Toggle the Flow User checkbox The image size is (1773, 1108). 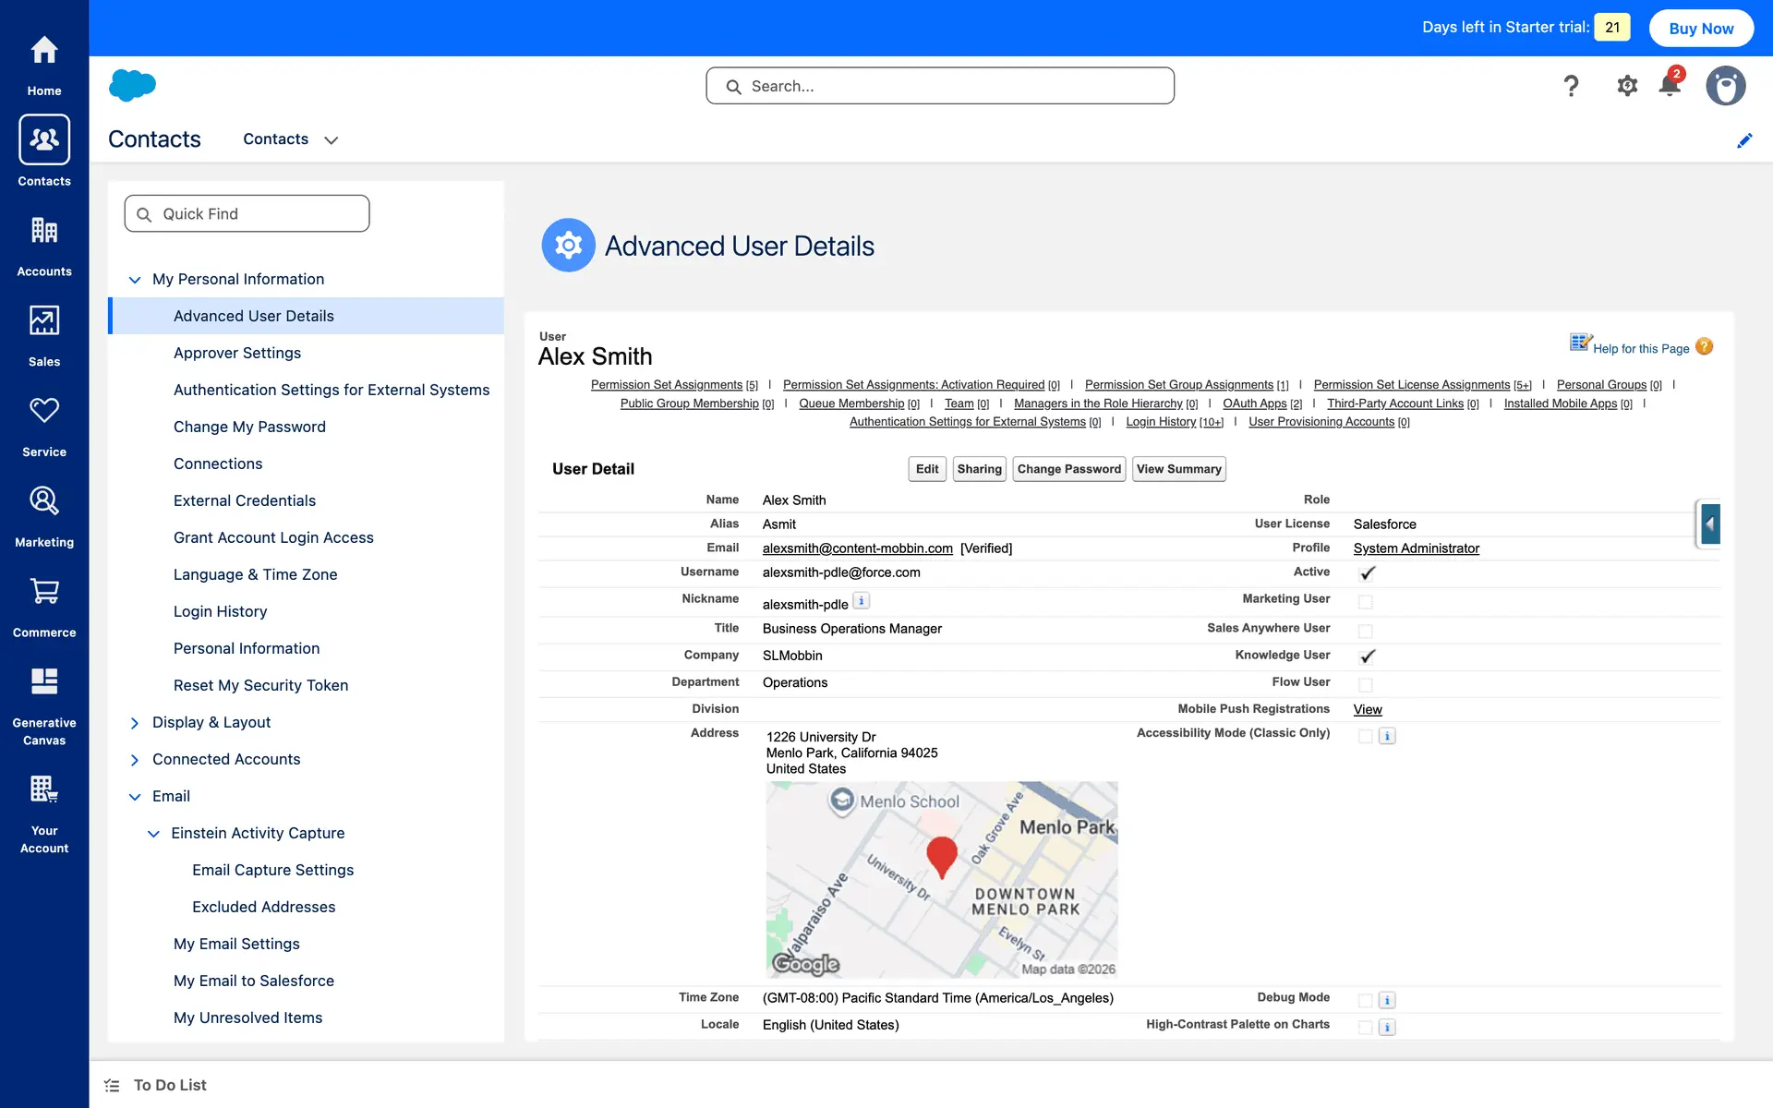1365,684
